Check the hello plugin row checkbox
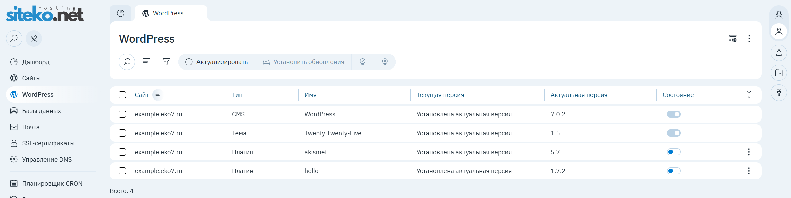 [122, 171]
